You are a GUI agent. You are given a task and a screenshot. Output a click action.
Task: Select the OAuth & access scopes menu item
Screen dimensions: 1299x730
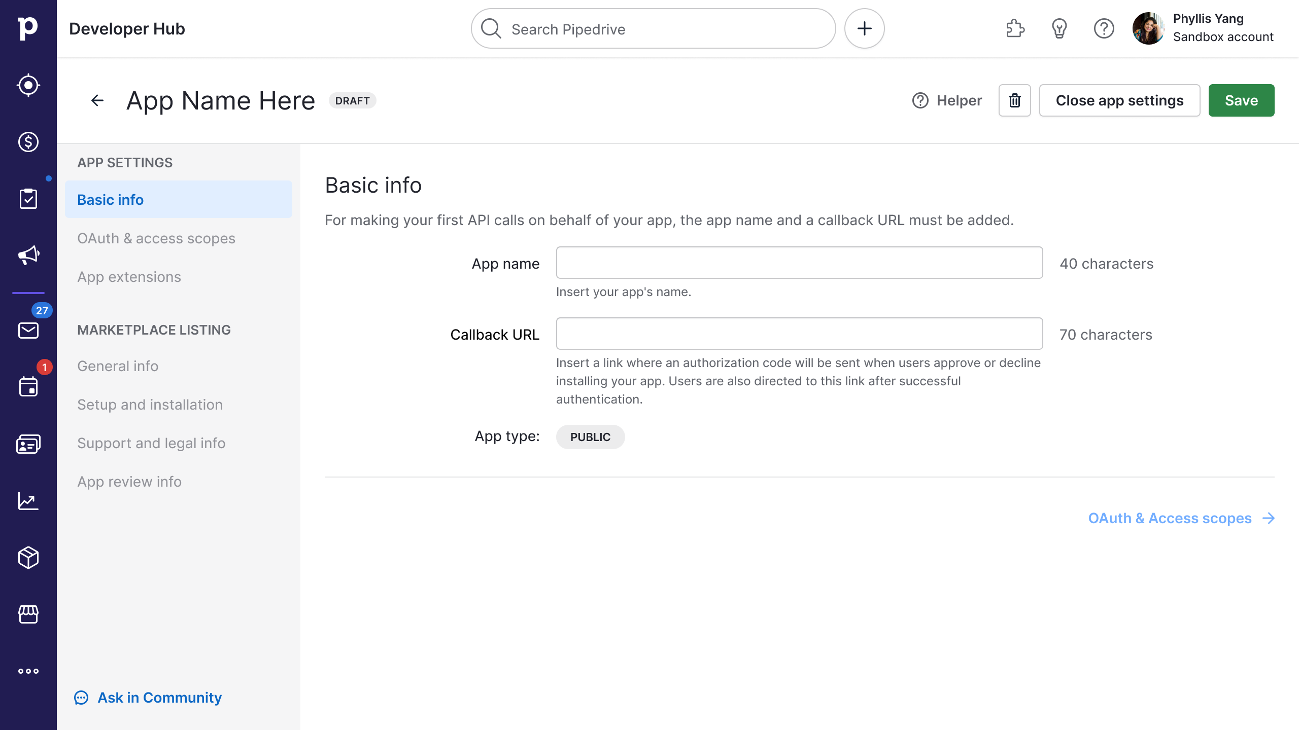(156, 238)
